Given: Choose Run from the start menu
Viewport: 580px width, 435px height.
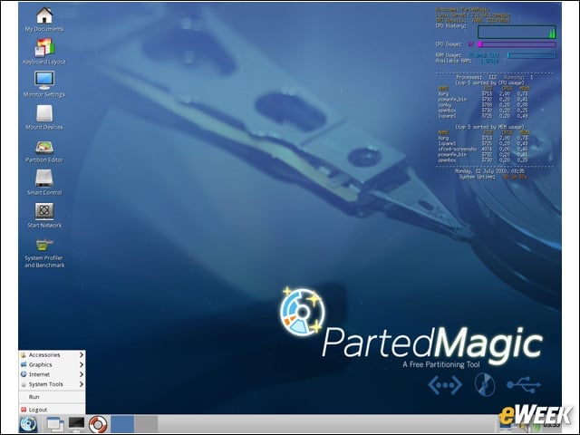Looking at the screenshot, I should tap(53, 397).
